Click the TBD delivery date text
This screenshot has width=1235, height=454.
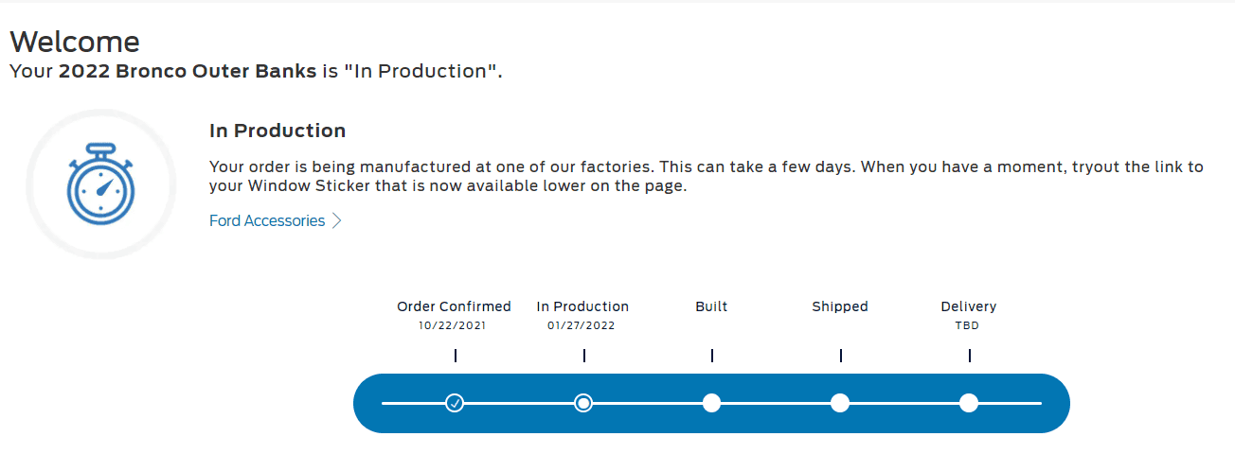pos(968,325)
